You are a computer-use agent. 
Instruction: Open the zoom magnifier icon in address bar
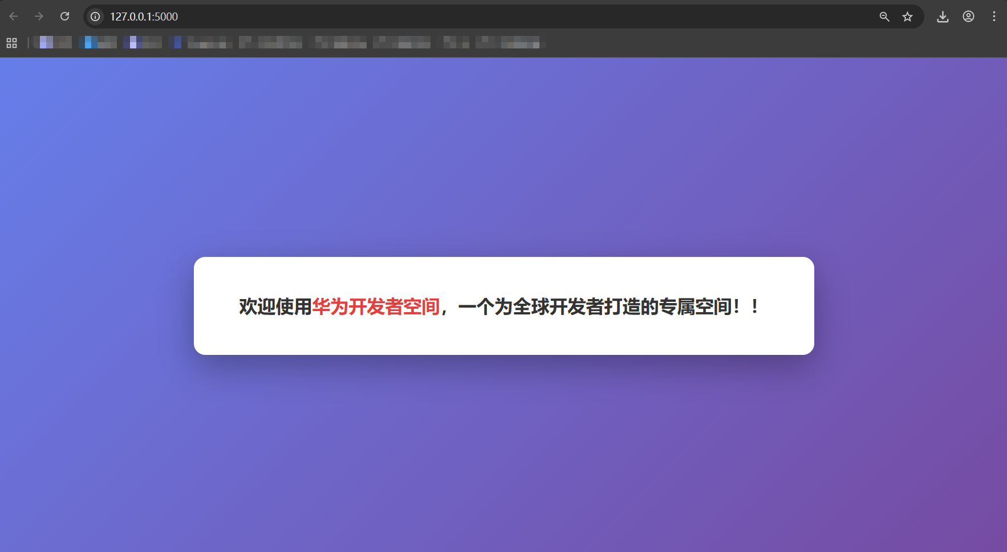pos(884,17)
